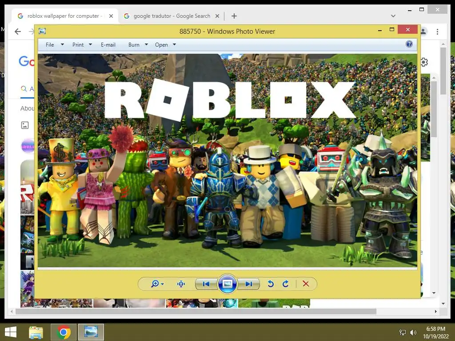Open the Chrome three-dot menu
This screenshot has width=455, height=341.
coord(437,32)
